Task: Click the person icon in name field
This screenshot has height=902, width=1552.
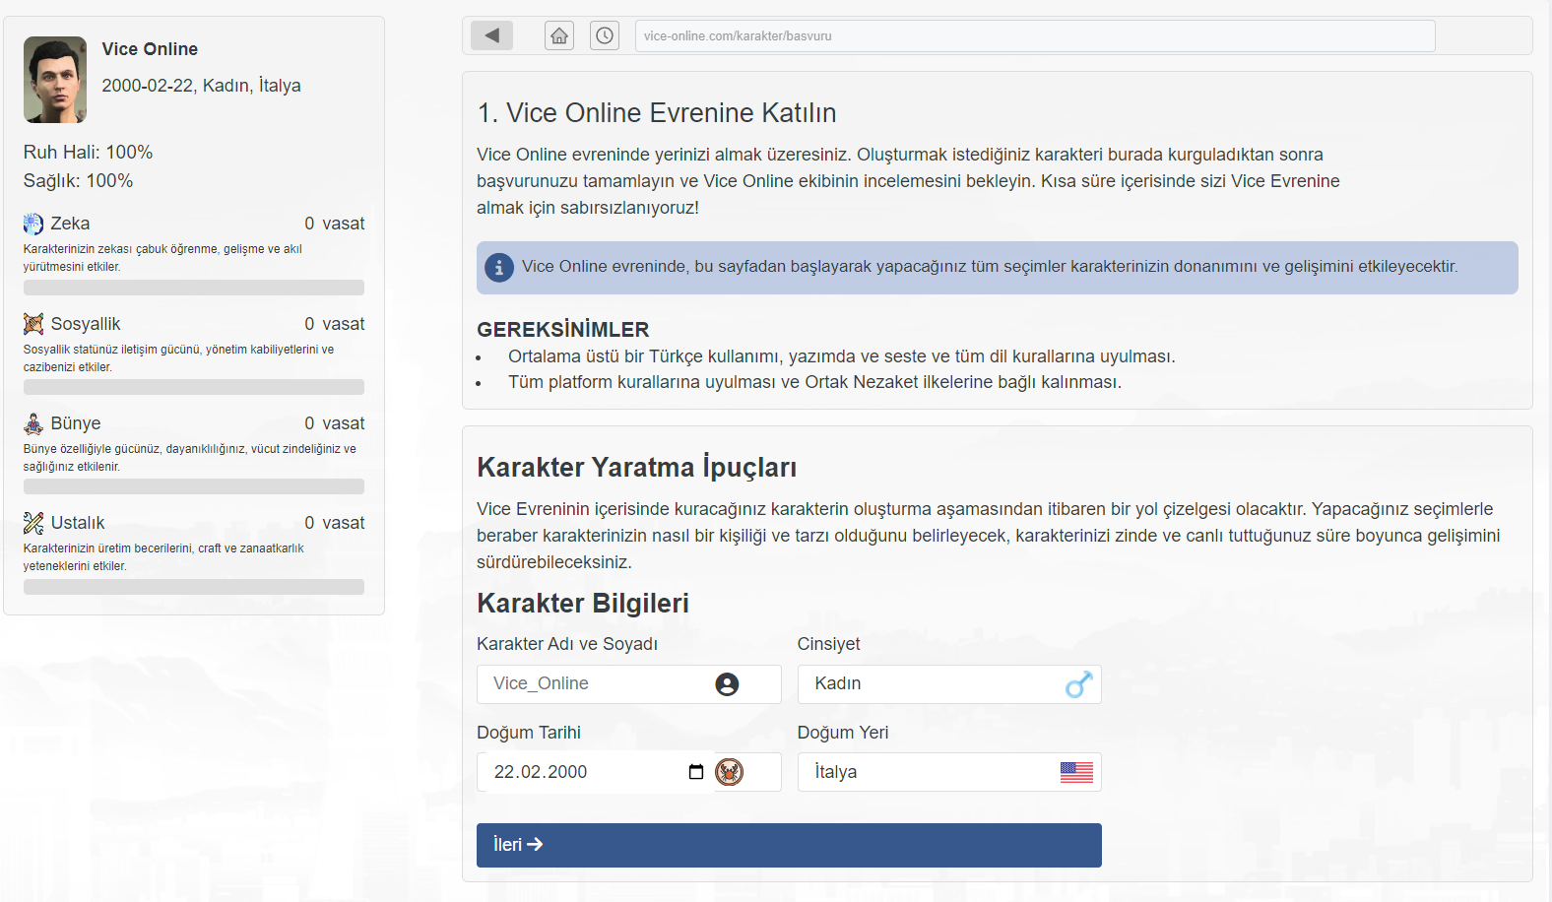Action: click(x=727, y=684)
